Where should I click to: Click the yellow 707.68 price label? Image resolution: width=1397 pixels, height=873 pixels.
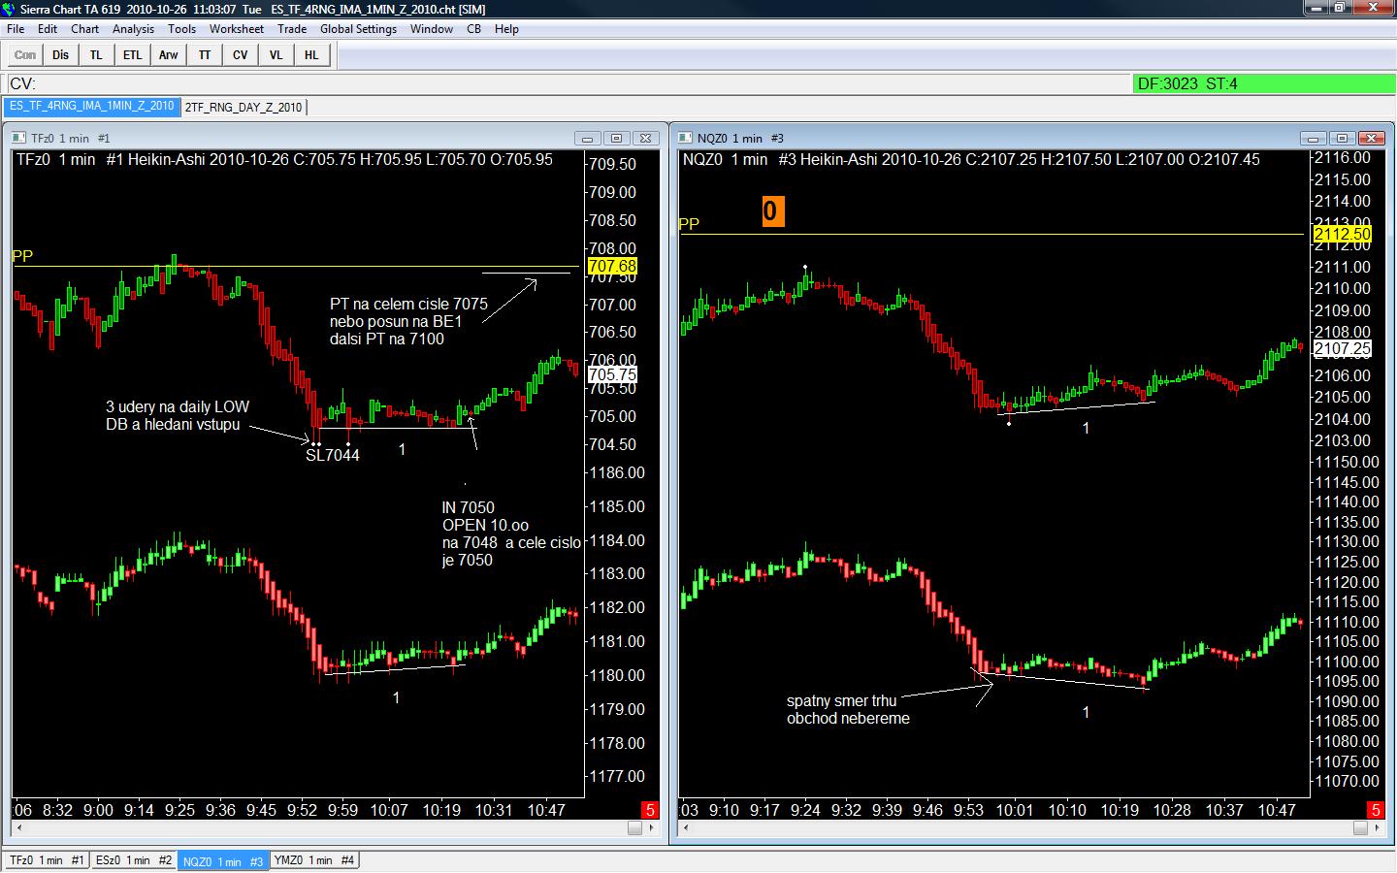(612, 266)
